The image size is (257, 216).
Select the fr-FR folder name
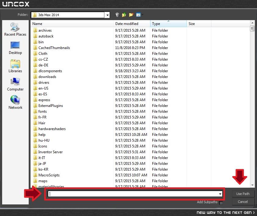coord(42,117)
